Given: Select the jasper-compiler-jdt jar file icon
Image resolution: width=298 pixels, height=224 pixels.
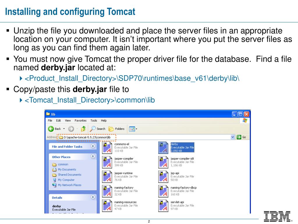Looking at the screenshot, I should point(164,162).
